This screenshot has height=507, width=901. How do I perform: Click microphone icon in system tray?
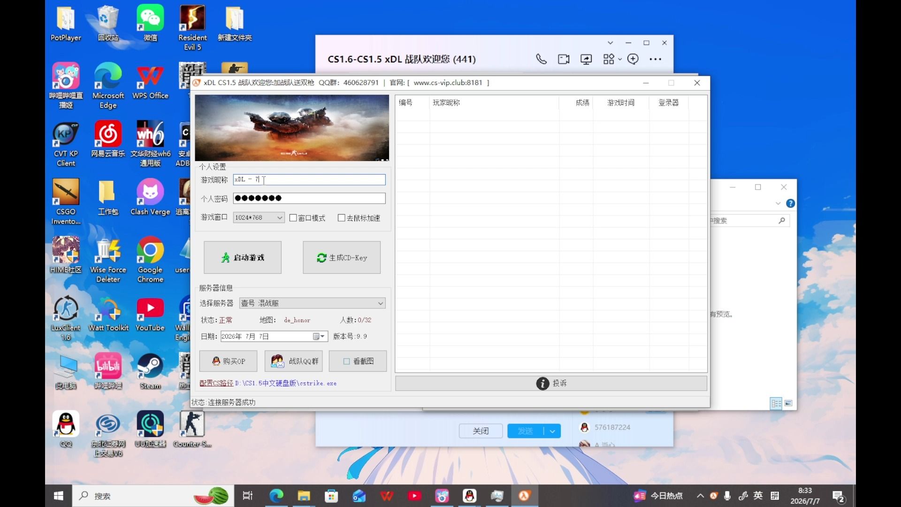coord(727,496)
